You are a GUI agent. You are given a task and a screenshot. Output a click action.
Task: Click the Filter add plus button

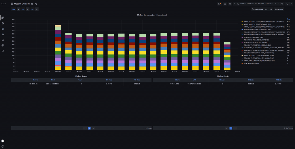click(18, 9)
